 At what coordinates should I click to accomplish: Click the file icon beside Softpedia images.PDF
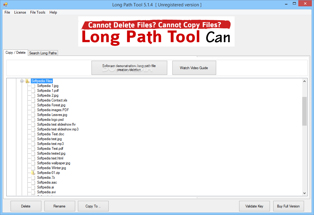[x=33, y=110]
